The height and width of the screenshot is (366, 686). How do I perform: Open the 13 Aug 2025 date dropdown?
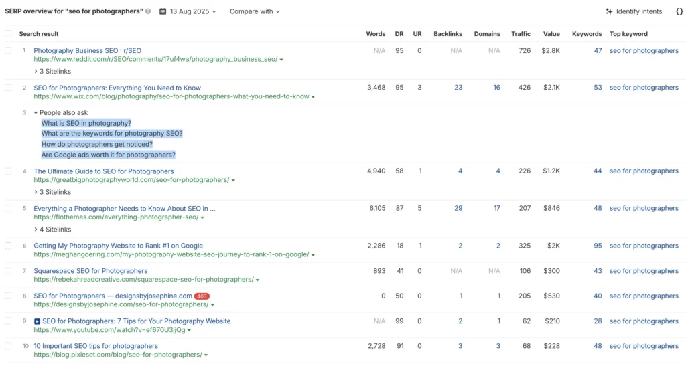(188, 11)
